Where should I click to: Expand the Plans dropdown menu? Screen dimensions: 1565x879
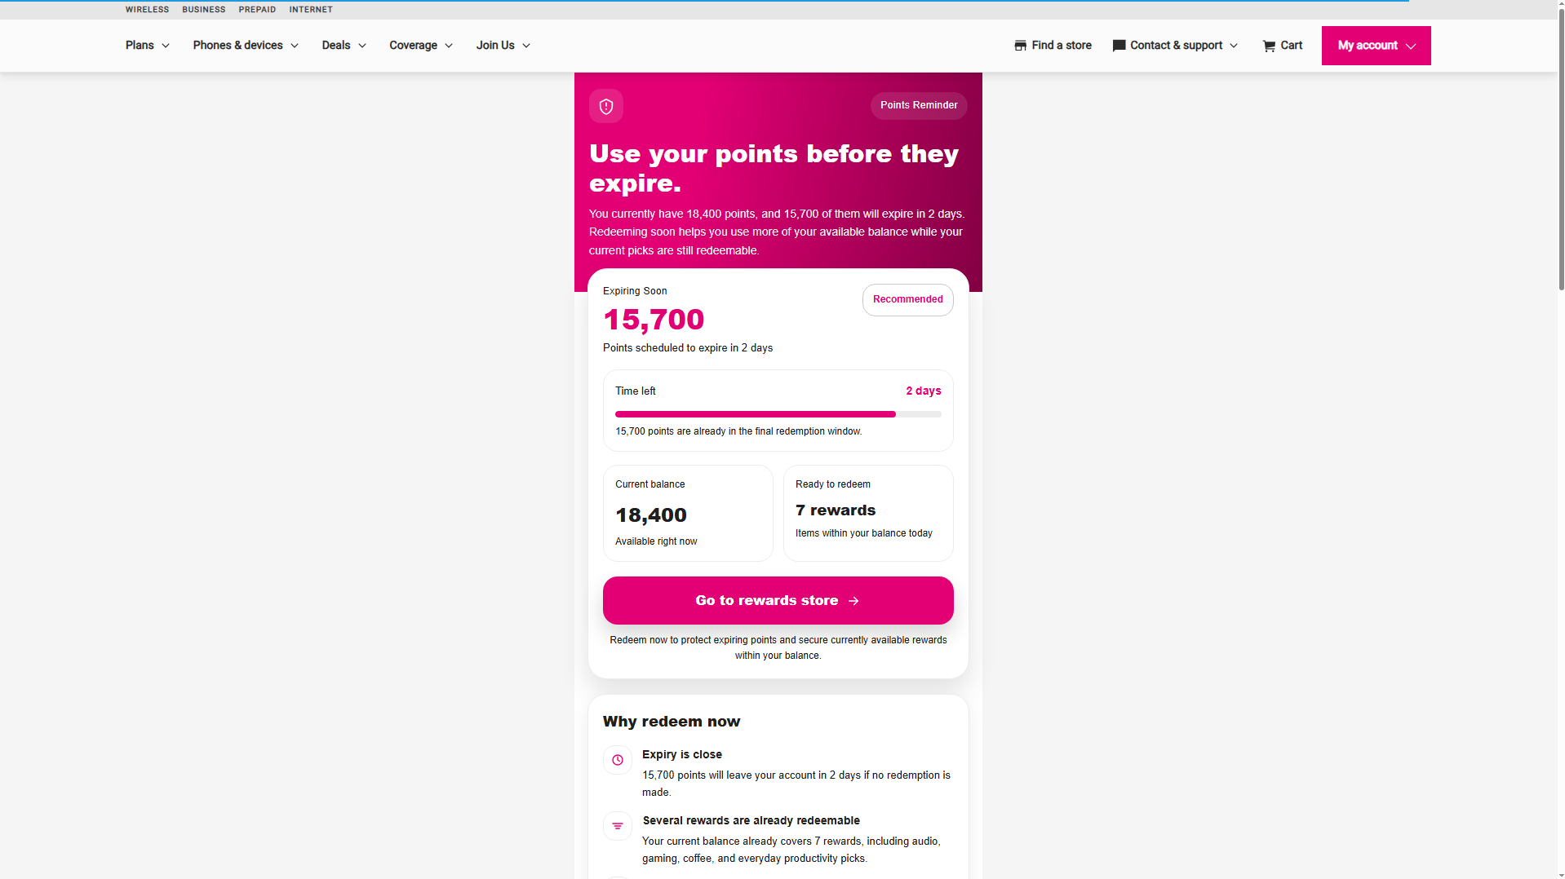148,46
